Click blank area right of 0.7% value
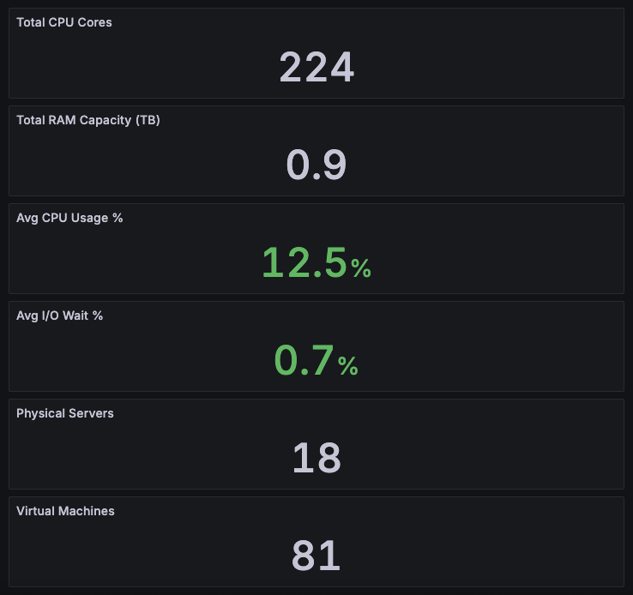Image resolution: width=633 pixels, height=595 pixels. [489, 360]
